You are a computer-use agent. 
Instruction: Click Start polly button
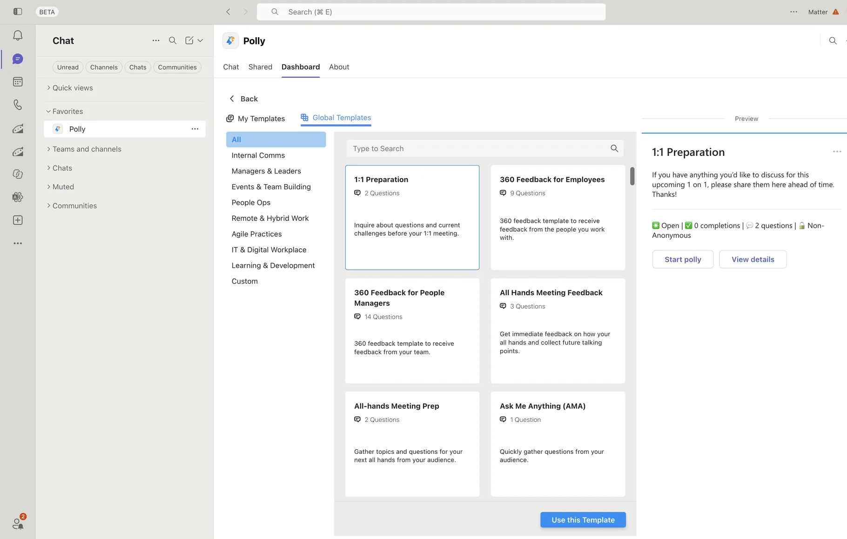click(x=683, y=260)
